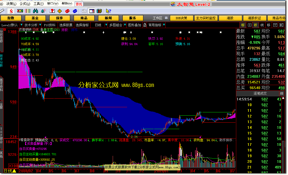This screenshot has height=175, width=288.
Task: Click the yellow triangle beside 日线 at bottom
Action: 14,171
